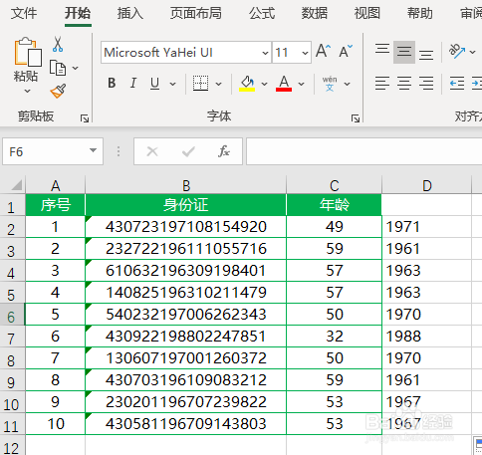Click the Increase Font Size icon
This screenshot has height=455, width=482.
pos(323,52)
